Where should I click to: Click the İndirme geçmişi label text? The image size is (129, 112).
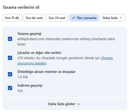pos(30,86)
